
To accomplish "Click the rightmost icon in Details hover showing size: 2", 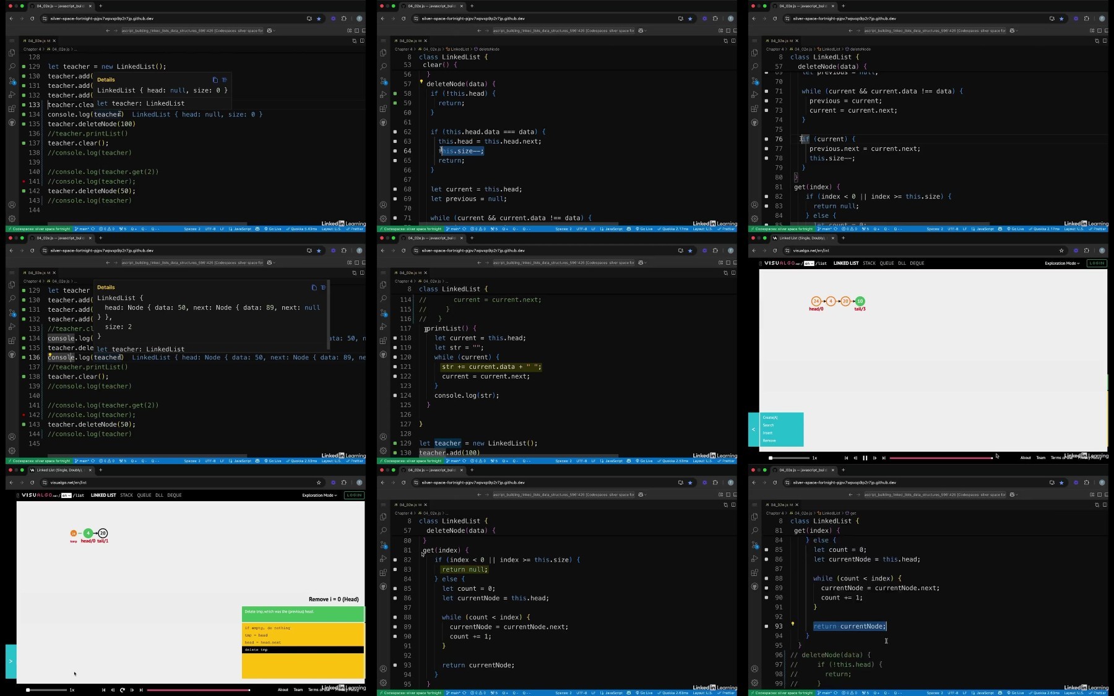I will (x=323, y=287).
